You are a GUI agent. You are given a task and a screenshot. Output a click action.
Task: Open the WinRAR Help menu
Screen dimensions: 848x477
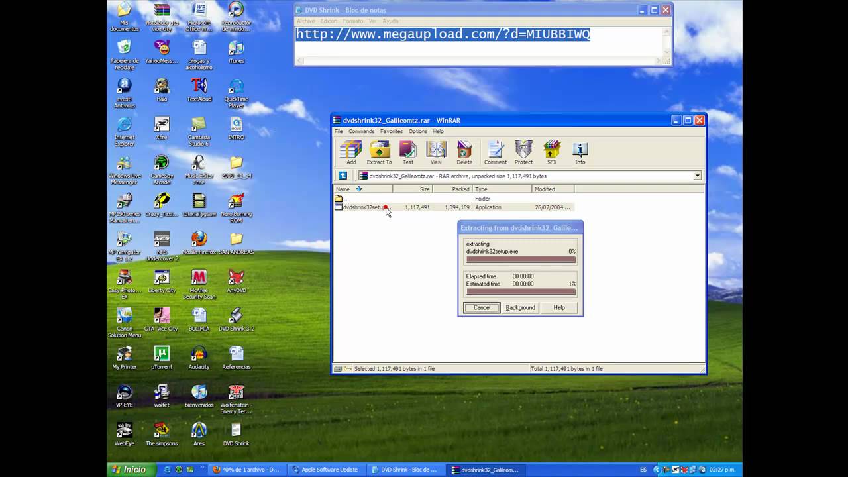click(438, 131)
